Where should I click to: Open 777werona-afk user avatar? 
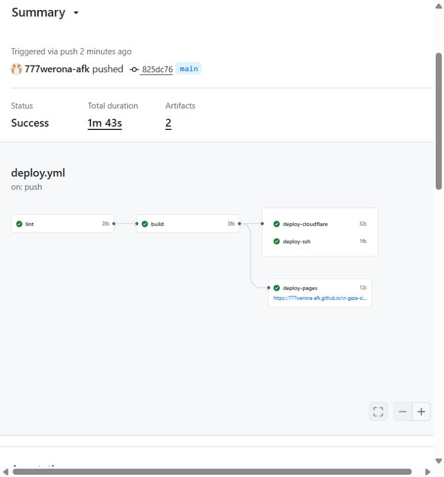[17, 69]
